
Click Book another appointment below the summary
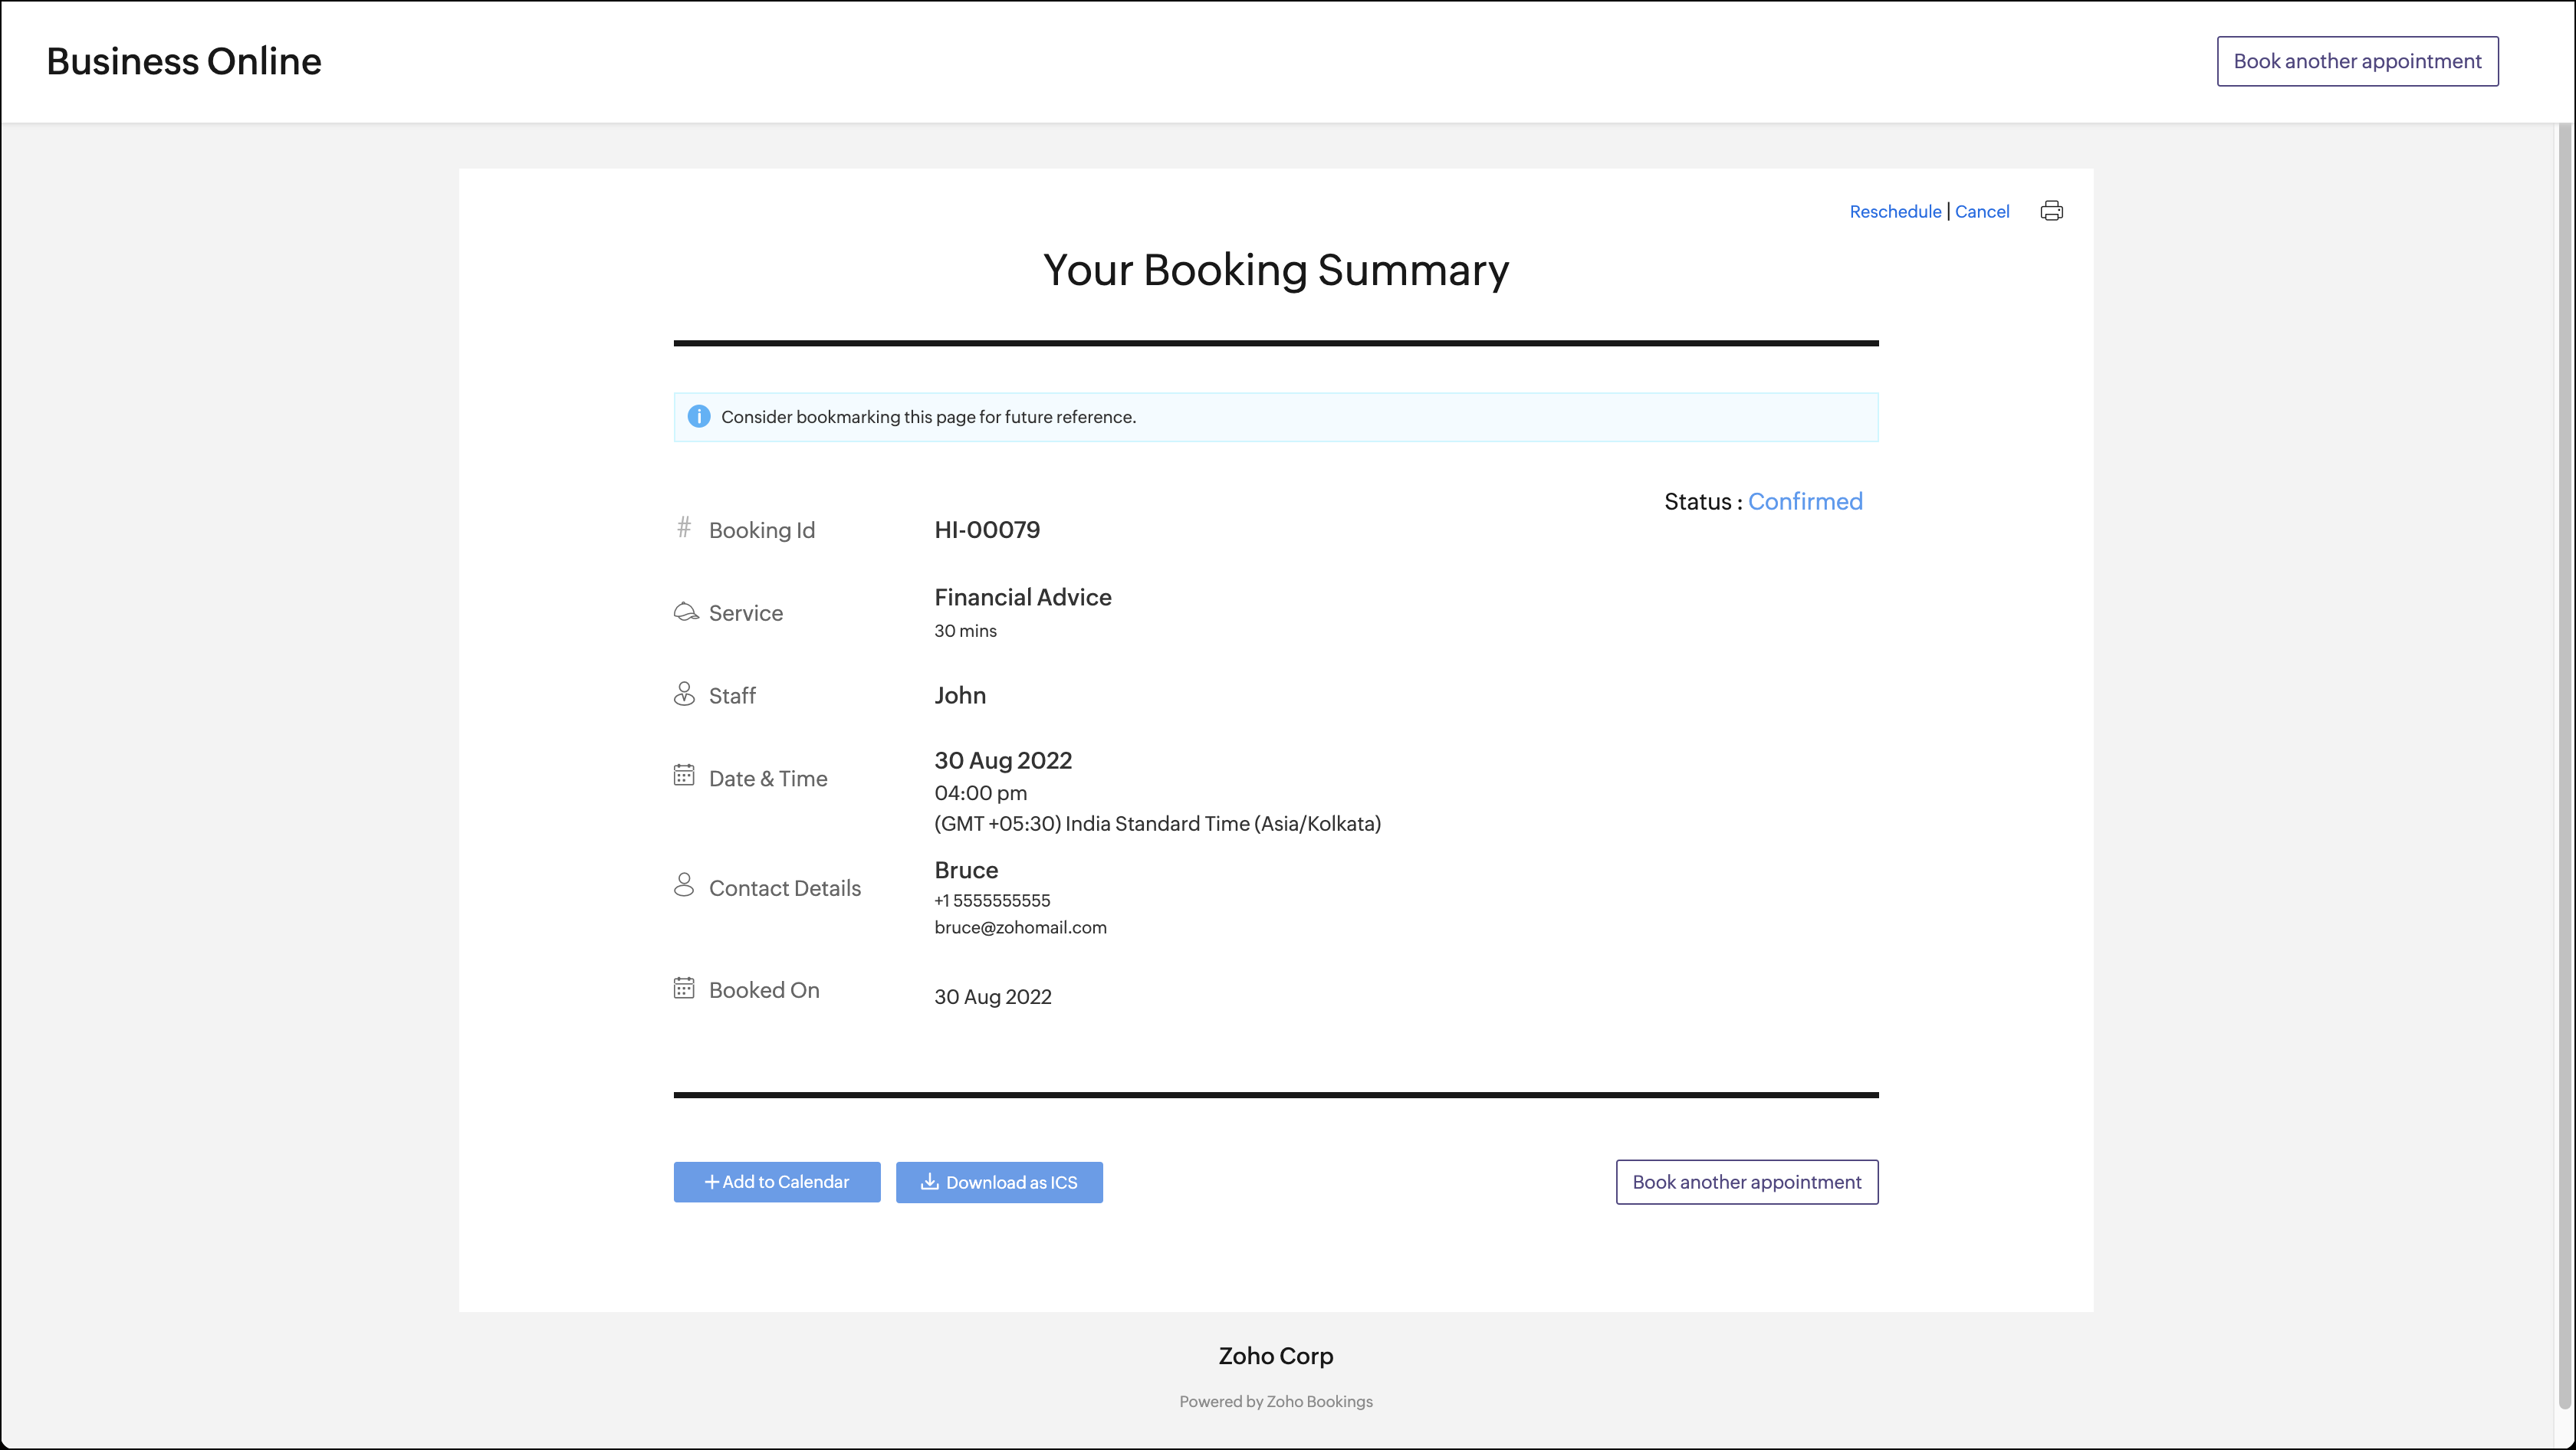coord(1747,1183)
